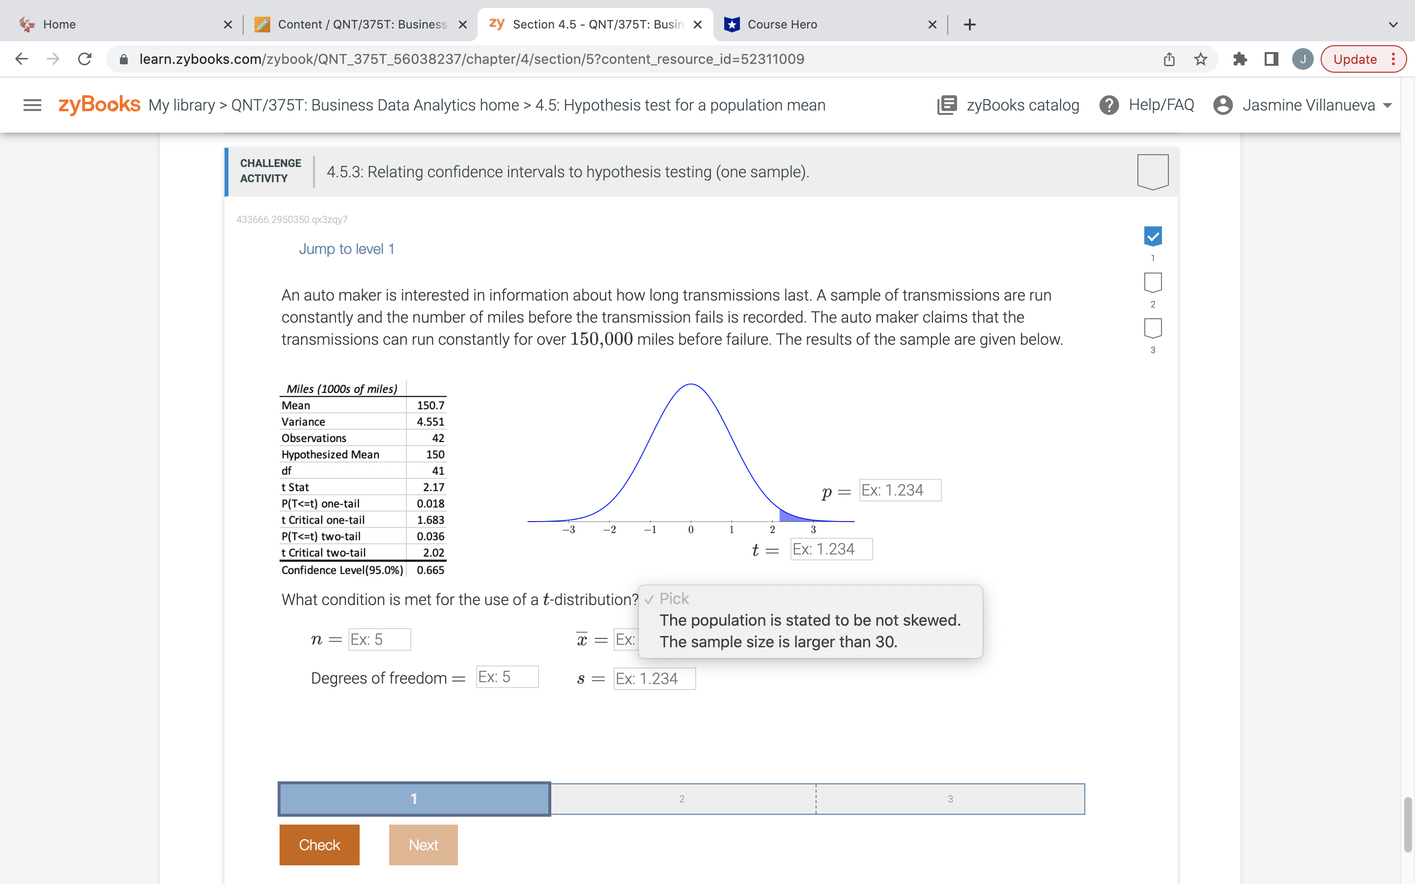Bookmark the page with the star icon

[x=1200, y=58]
